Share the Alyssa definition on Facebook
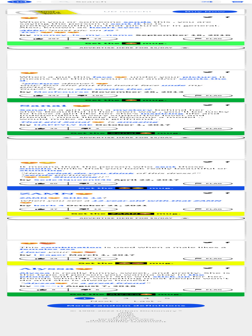 click(227, 268)
